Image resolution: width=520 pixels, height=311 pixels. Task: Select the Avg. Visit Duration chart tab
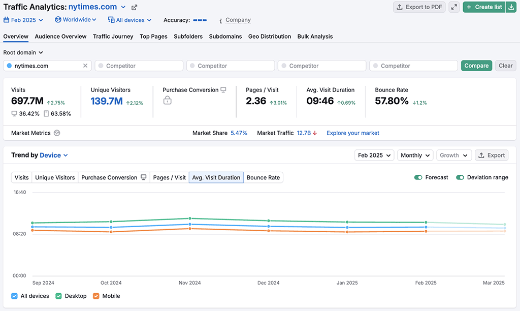[x=216, y=177]
